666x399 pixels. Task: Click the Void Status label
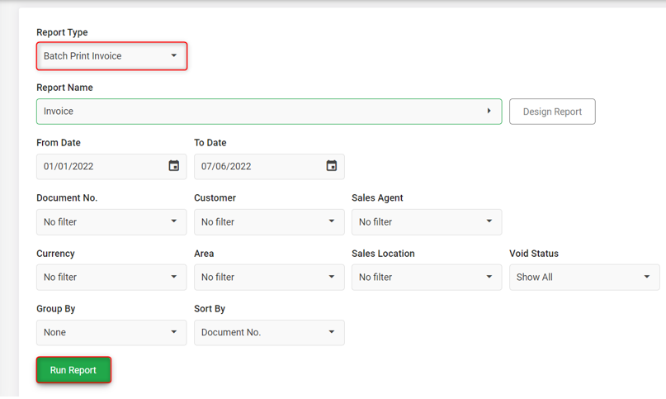point(534,254)
